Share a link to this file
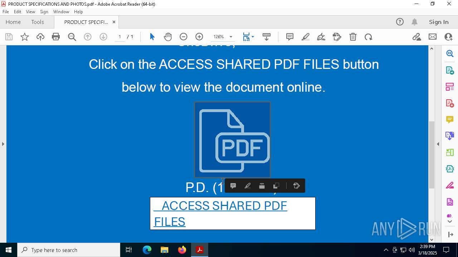The height and width of the screenshot is (257, 458). point(416,37)
